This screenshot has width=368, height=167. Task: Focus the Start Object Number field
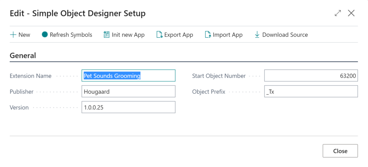pyautogui.click(x=311, y=76)
